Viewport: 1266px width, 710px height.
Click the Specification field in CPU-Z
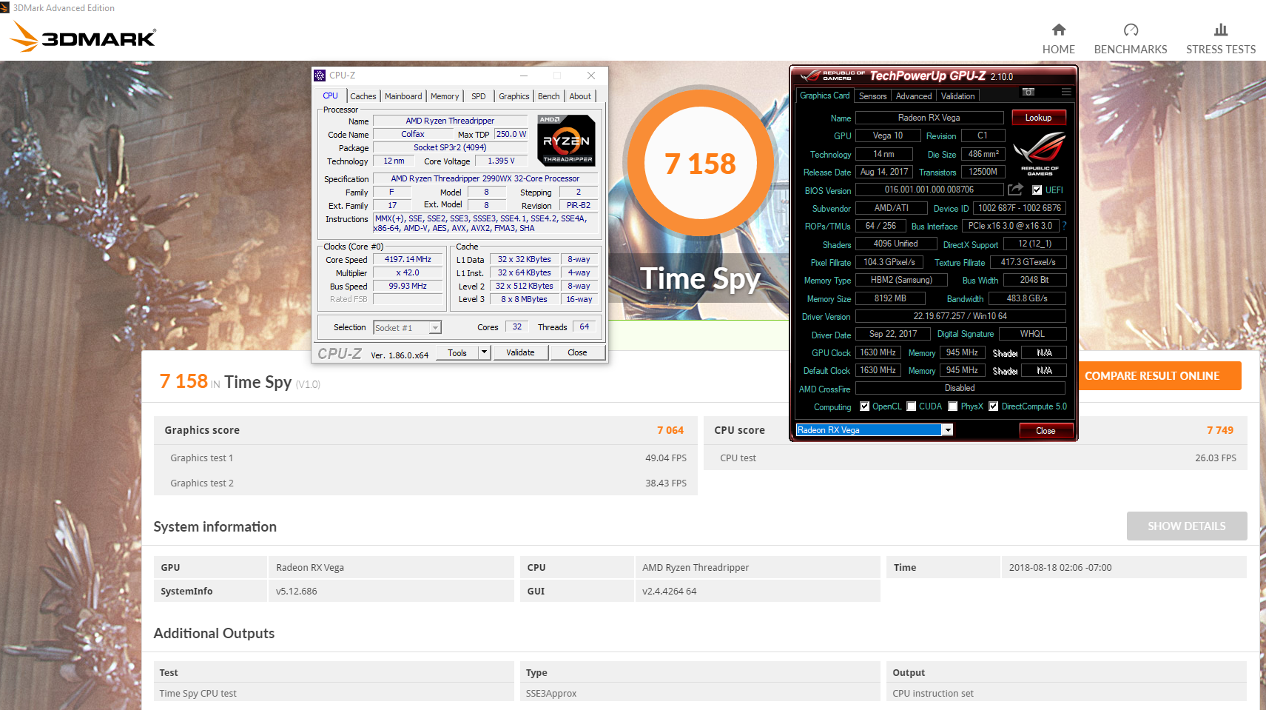(x=485, y=178)
